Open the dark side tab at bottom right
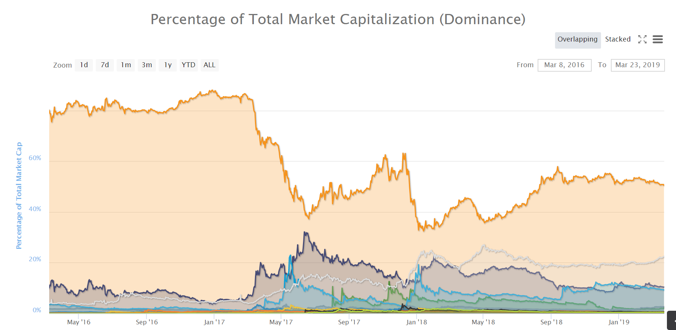The image size is (676, 330). [672, 320]
